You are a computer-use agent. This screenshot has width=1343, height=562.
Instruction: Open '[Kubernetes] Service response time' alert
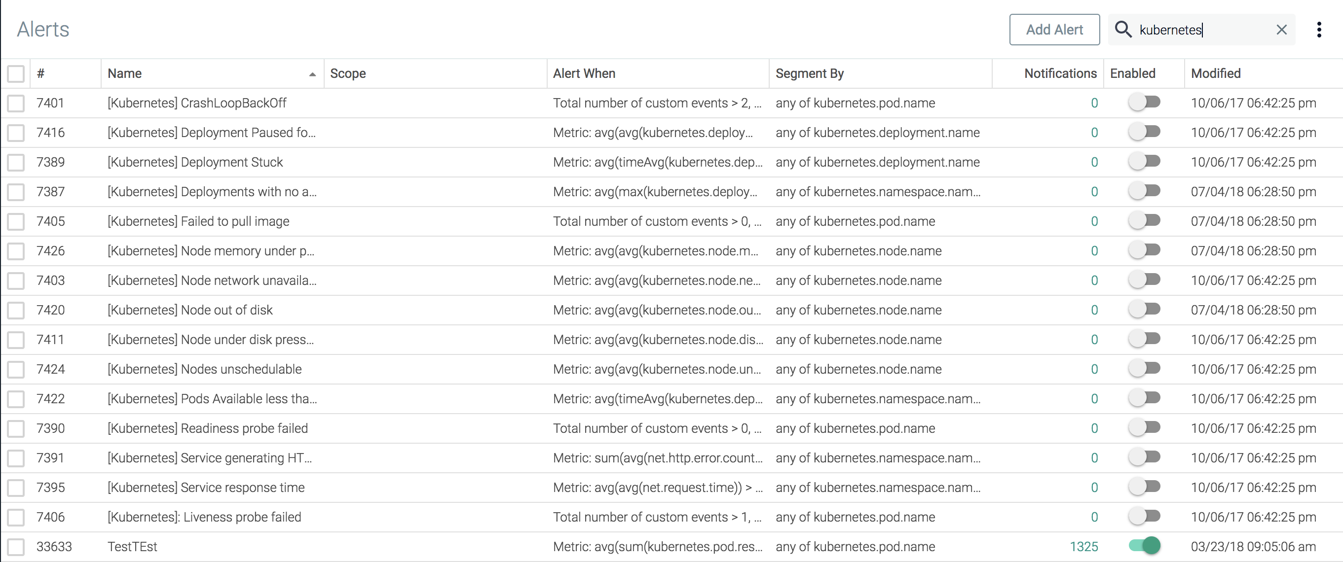(206, 488)
